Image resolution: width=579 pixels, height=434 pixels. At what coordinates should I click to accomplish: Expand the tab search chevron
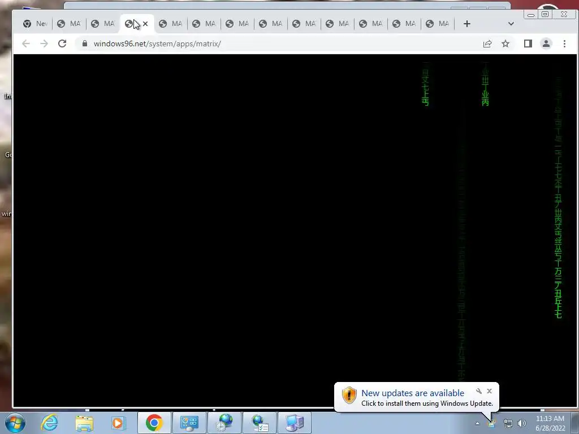(x=511, y=24)
